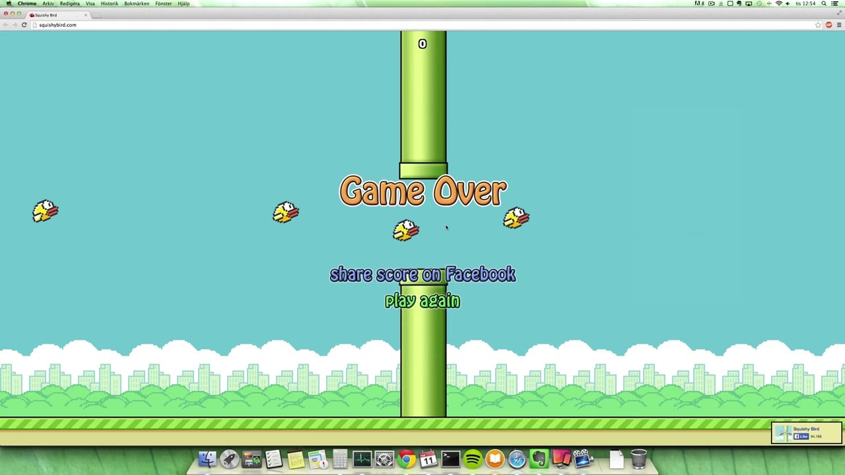Screen dimensions: 845x475
Task: Open Spotlight search
Action: (x=824, y=3)
